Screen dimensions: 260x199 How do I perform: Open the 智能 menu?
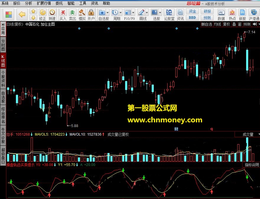point(71,3)
